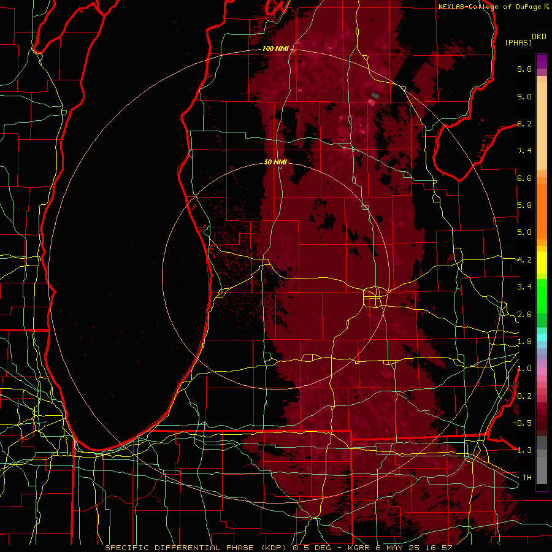Click the green band on the color scale
The image size is (552, 552).
[x=542, y=296]
